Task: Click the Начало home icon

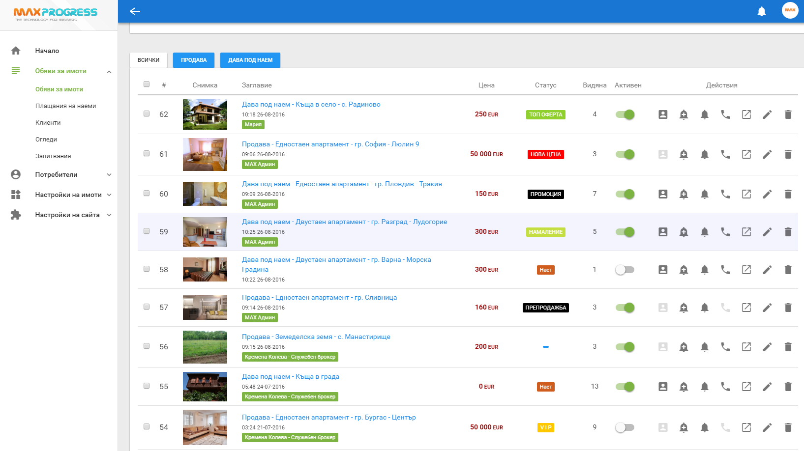Action: tap(16, 51)
